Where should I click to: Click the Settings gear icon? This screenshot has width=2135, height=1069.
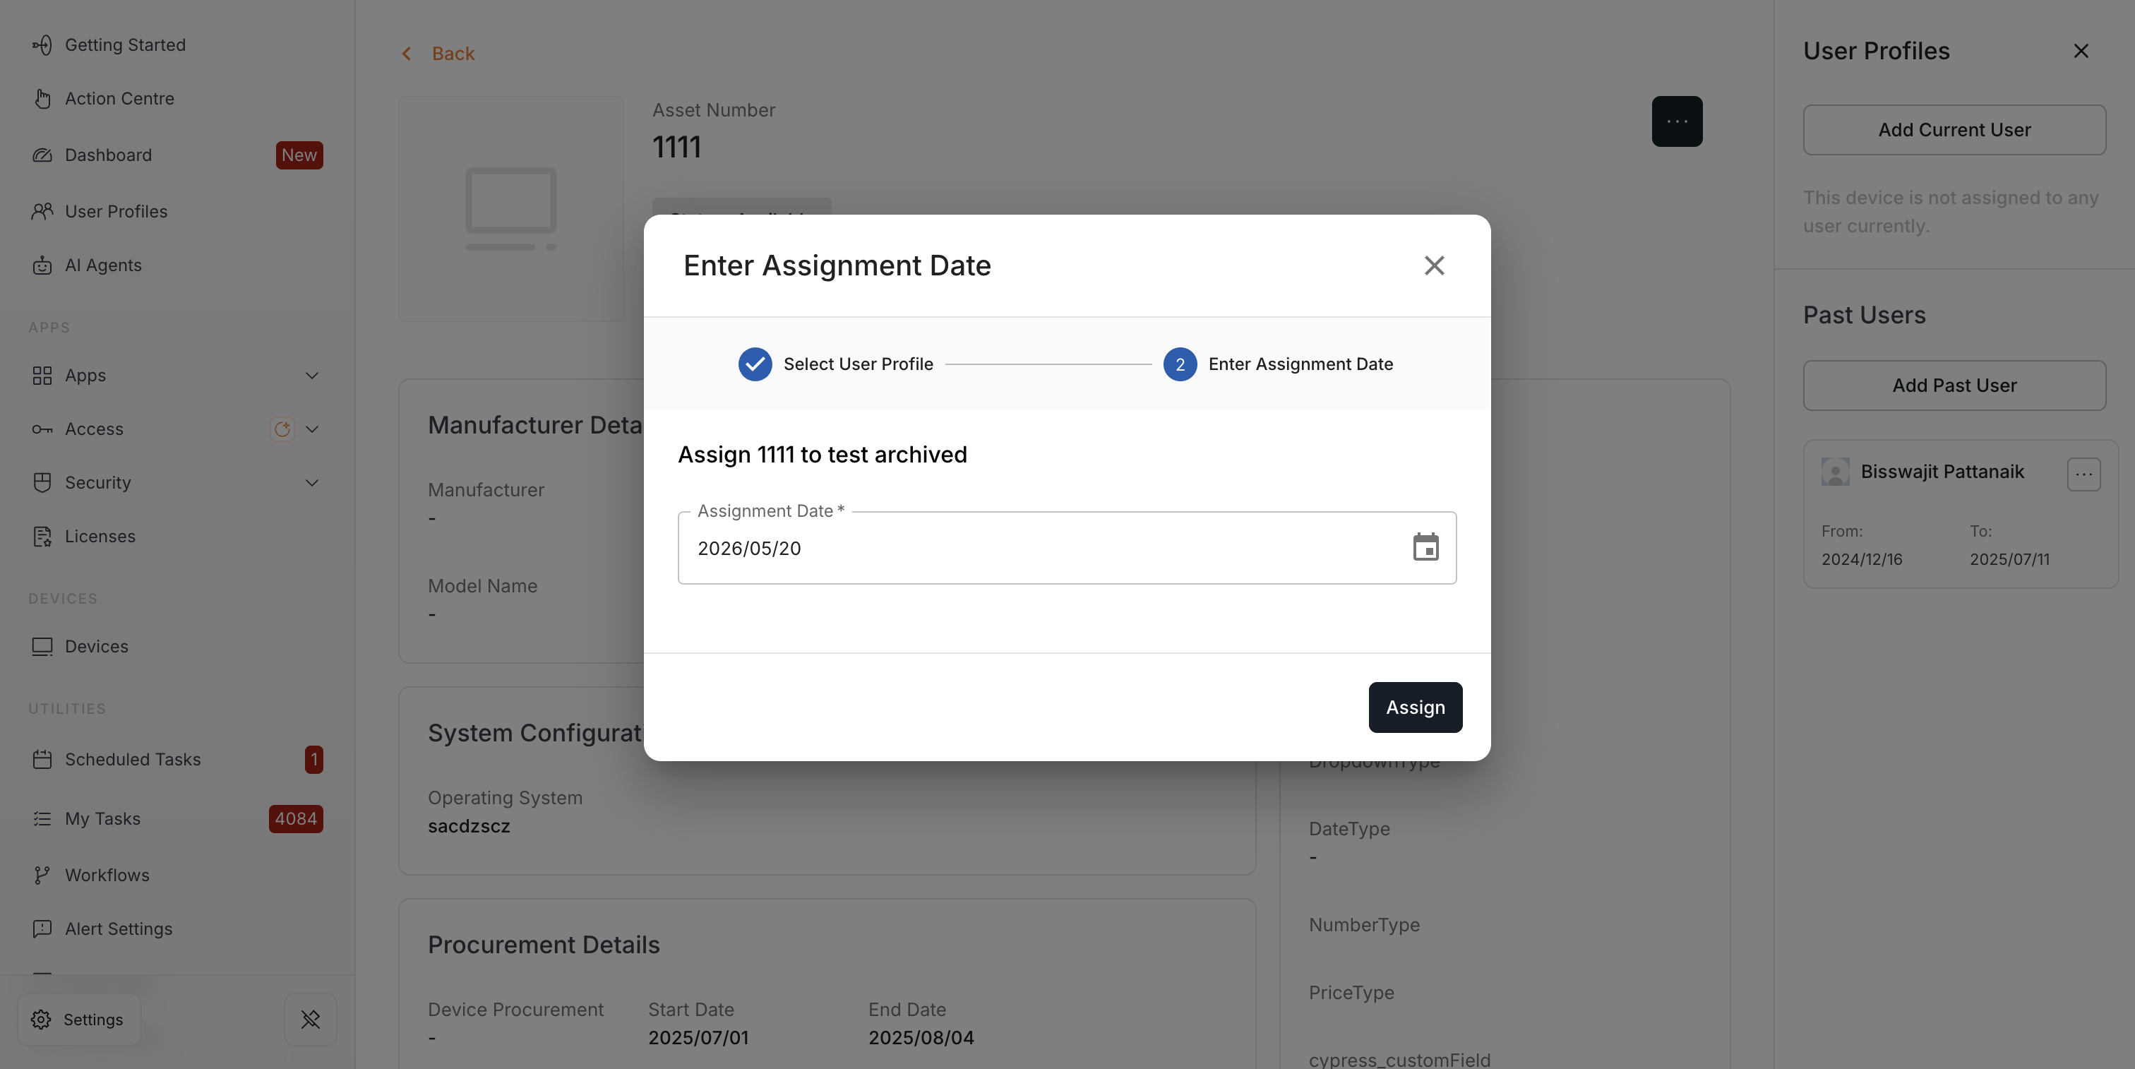42,1020
